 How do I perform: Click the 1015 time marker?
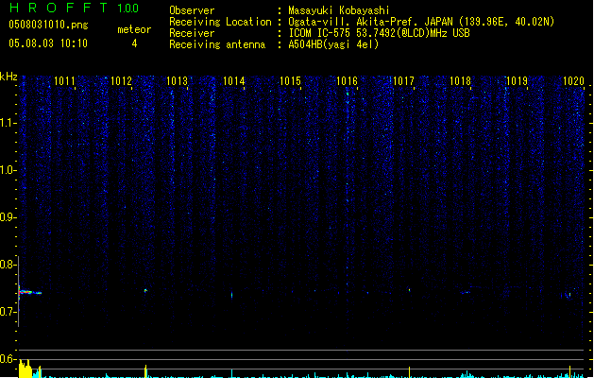tap(290, 81)
